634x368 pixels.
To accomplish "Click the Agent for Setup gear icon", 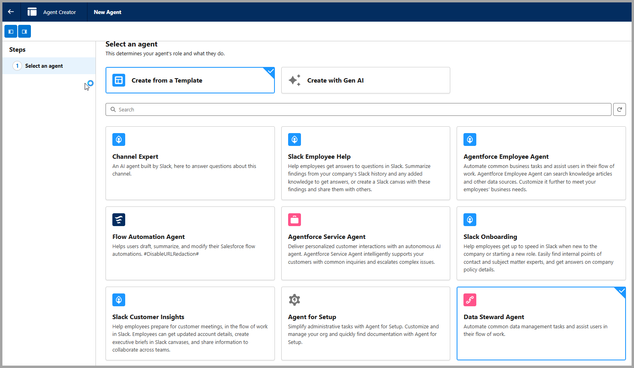I will point(295,300).
